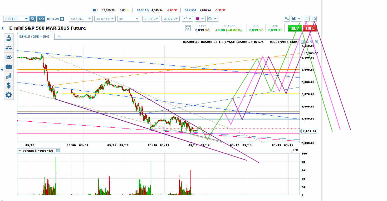The image size is (387, 201).
Task: Click the GO button
Action: click(41, 19)
